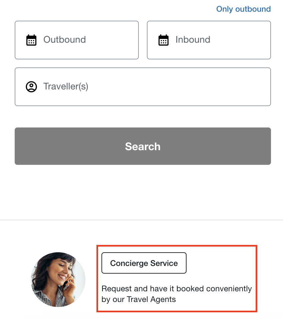Screen dimensions: 283x319
Task: Open the Inbound date field
Action: 209,40
